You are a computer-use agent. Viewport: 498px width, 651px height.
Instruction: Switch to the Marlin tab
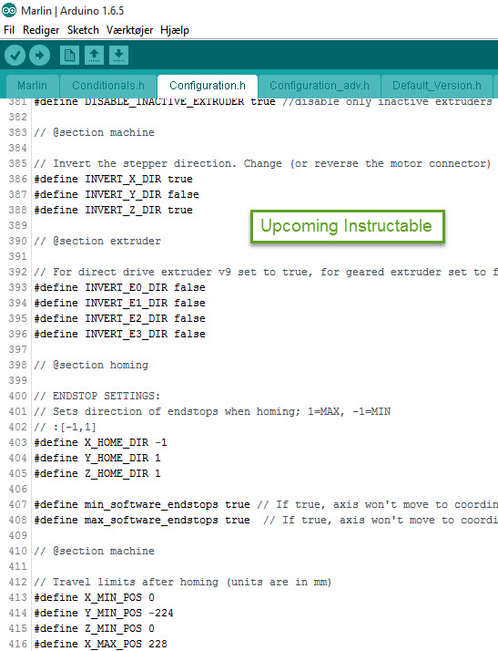click(x=33, y=86)
